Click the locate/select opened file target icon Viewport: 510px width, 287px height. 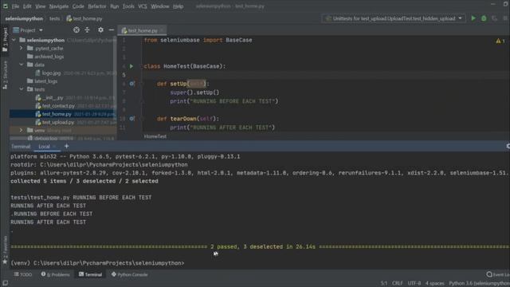[76, 30]
